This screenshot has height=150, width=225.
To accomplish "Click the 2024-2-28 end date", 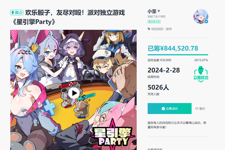I will 163,70.
